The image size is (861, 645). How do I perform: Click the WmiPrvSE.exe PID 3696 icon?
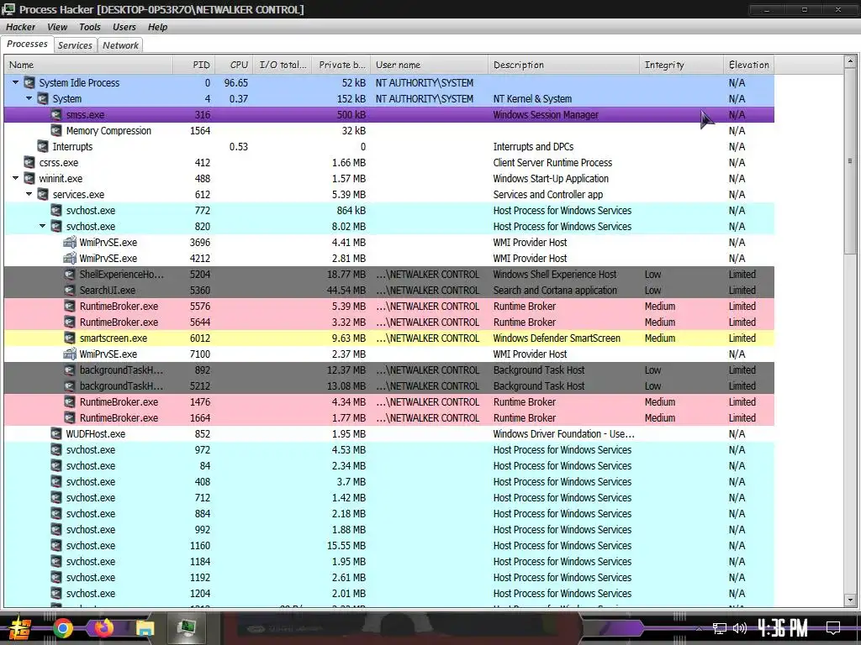click(70, 242)
